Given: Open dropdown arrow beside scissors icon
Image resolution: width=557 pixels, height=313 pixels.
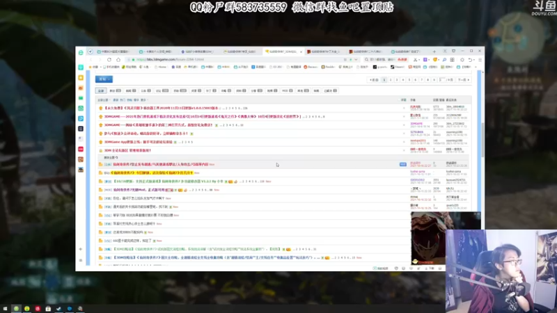Looking at the screenshot, I should point(419,60).
